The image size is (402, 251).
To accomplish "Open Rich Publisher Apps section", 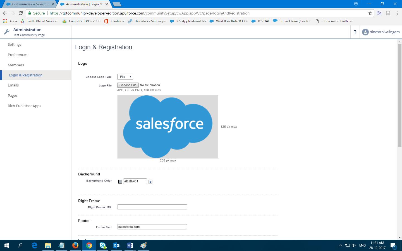I will pyautogui.click(x=24, y=106).
